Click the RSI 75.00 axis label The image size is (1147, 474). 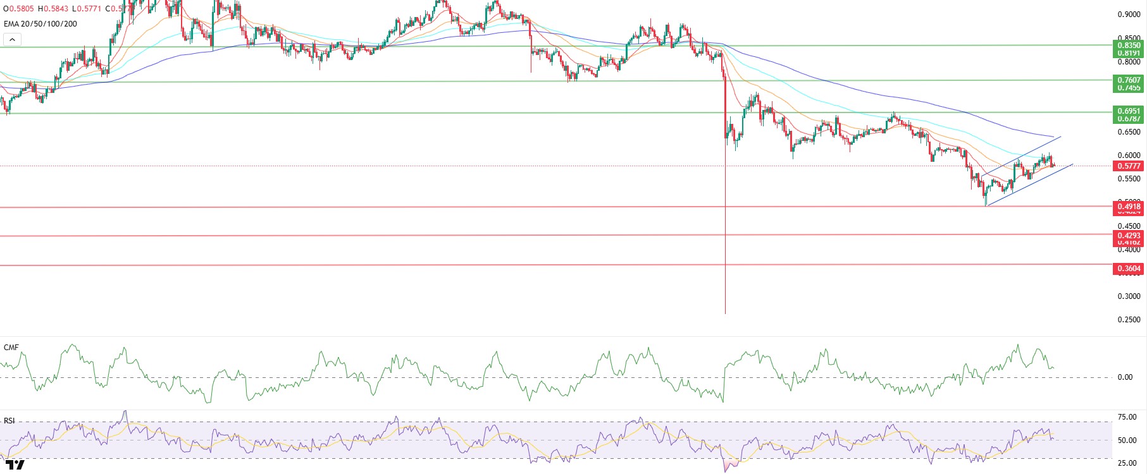(x=1127, y=417)
